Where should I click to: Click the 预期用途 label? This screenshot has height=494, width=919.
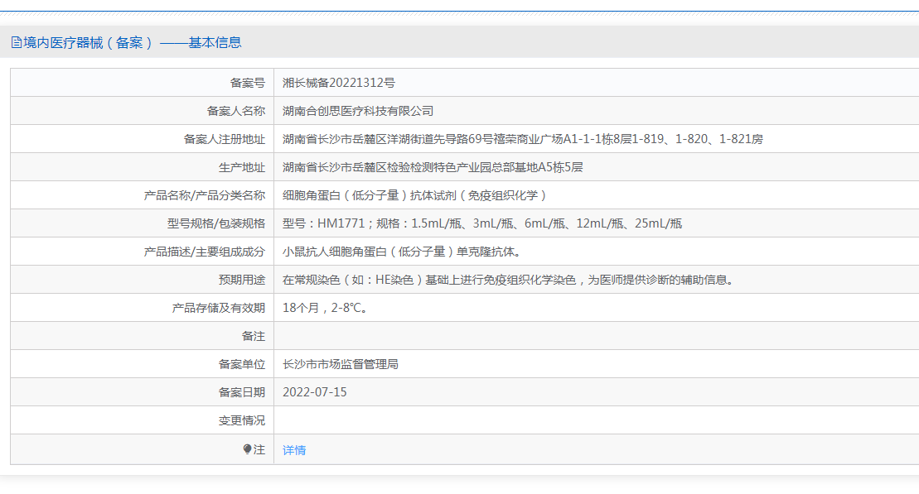[241, 279]
